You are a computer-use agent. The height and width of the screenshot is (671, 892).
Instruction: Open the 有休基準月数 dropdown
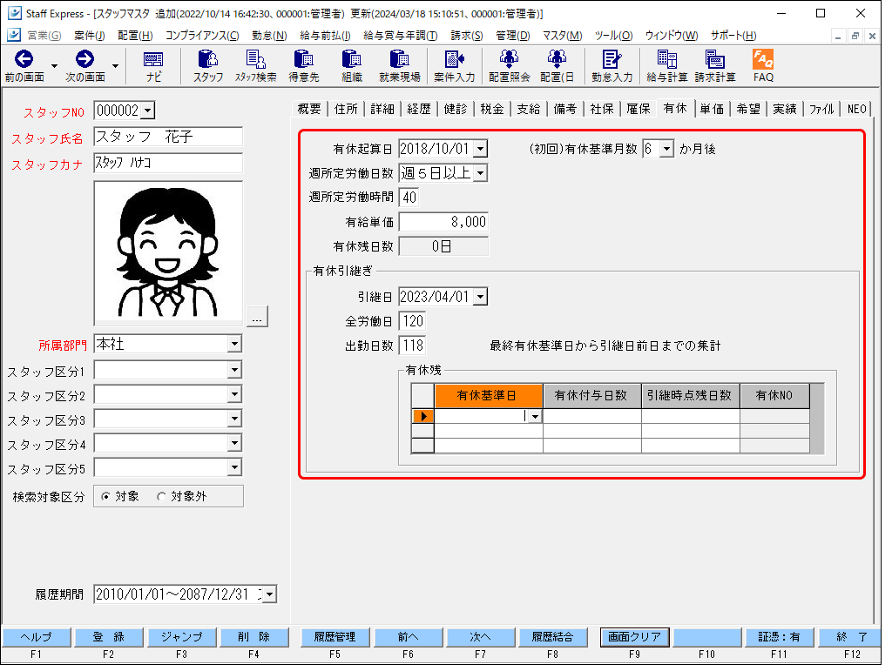[666, 149]
